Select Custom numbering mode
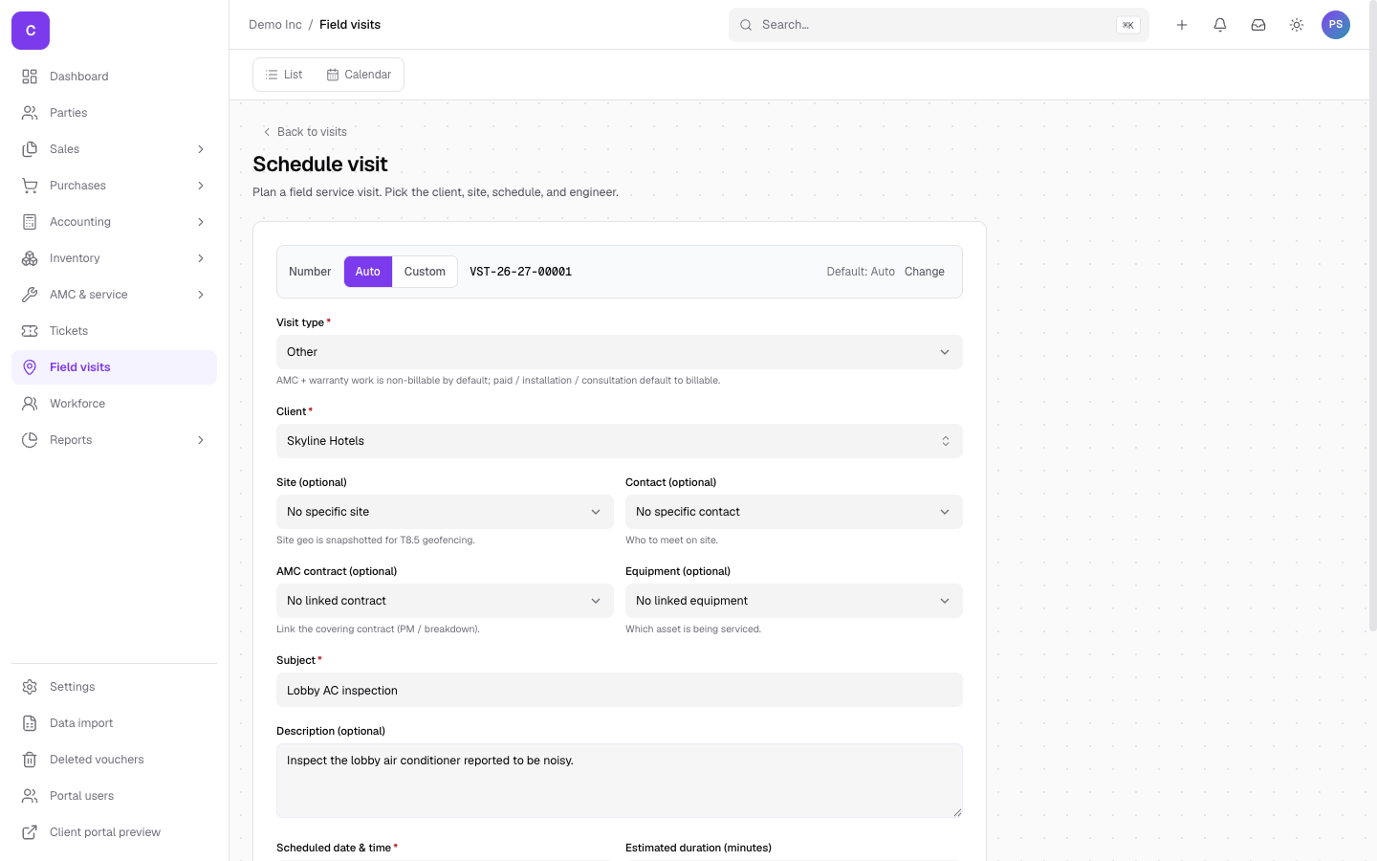The image size is (1377, 861). click(425, 272)
